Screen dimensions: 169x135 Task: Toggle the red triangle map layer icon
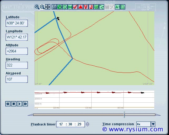(x=81, y=7)
